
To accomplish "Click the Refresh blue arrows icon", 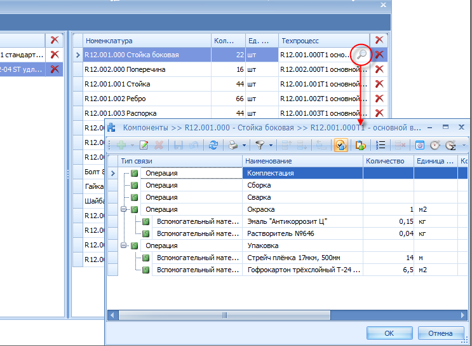I will click(213, 145).
